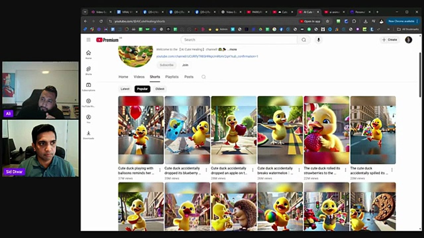Open the YouTube guide hamburger menu
This screenshot has height=238, width=424.
click(88, 40)
